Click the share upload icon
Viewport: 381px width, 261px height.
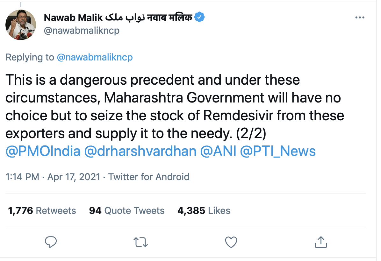(321, 242)
